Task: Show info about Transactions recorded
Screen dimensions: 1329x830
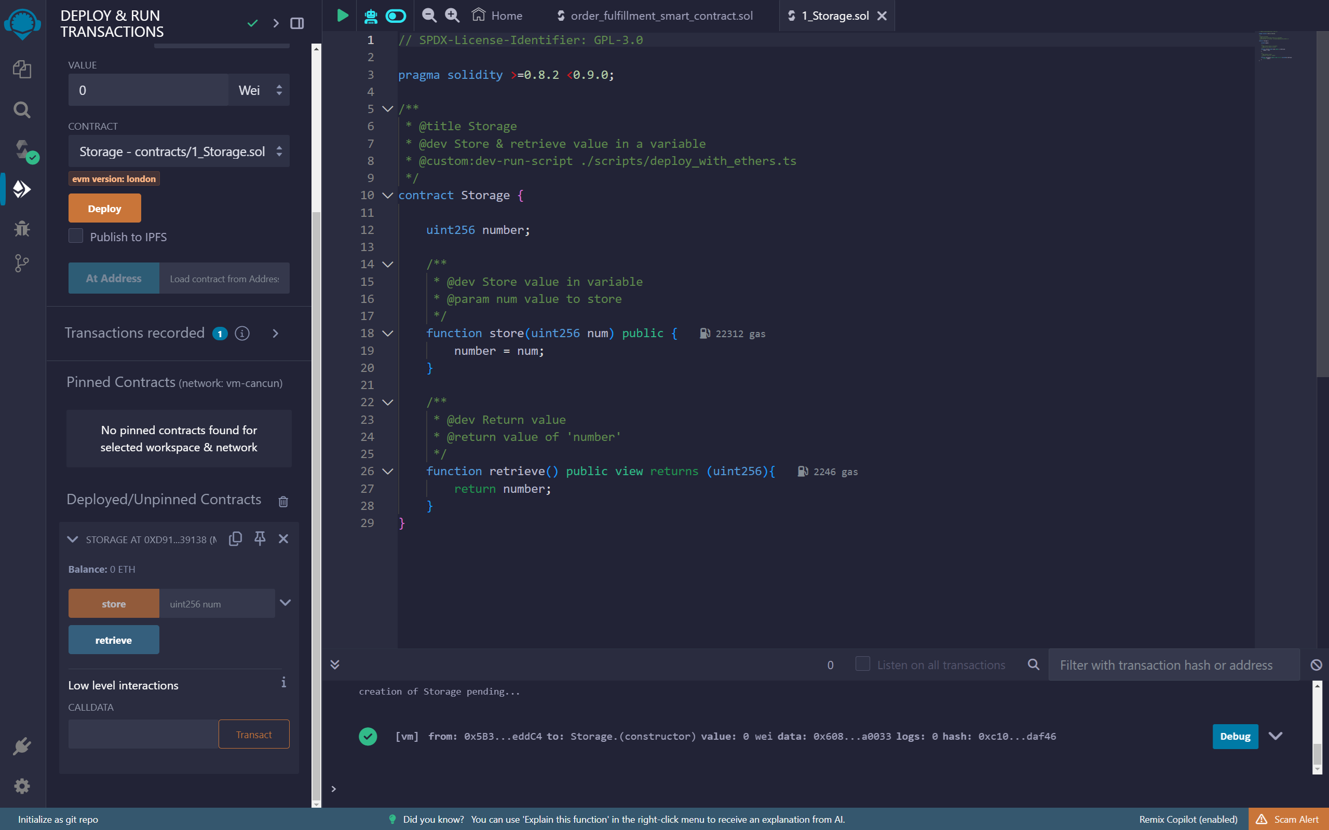Action: pyautogui.click(x=242, y=333)
